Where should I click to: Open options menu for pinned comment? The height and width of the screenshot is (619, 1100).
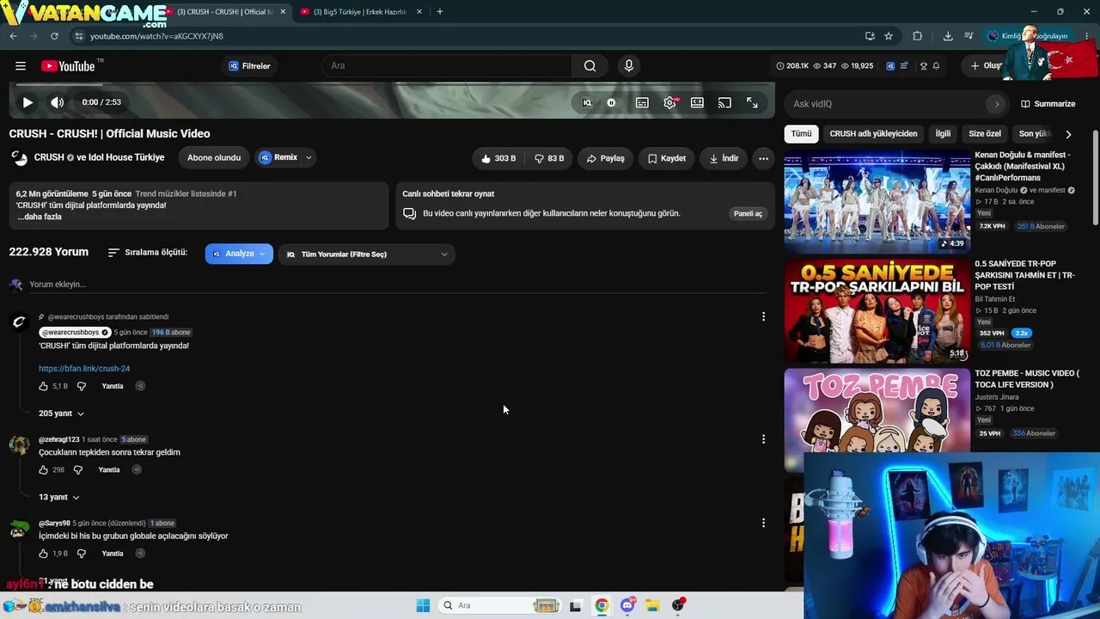[x=763, y=316]
